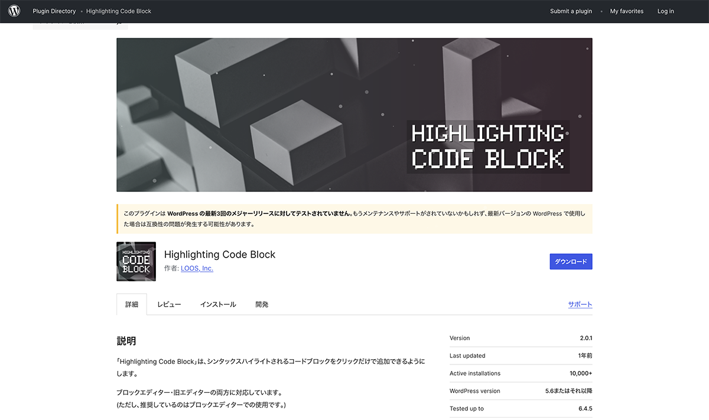Switch to the 開発 tab
This screenshot has height=420, width=709.
point(262,304)
